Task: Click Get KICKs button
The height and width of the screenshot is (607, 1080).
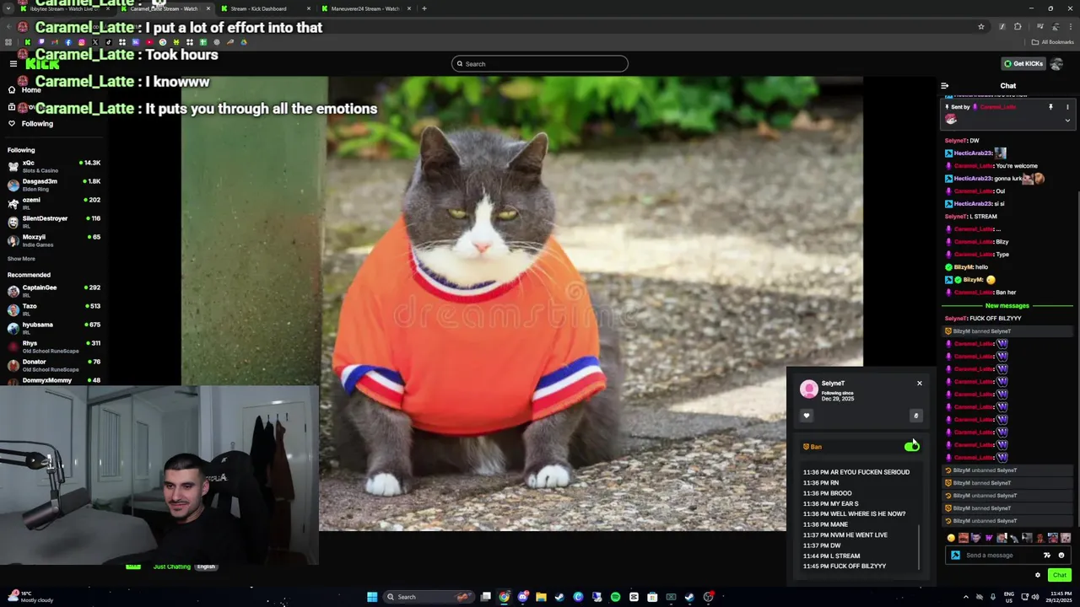Action: [x=1023, y=63]
